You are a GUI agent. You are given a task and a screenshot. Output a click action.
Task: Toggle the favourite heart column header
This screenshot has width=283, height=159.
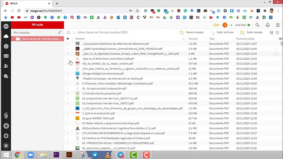click(x=68, y=39)
